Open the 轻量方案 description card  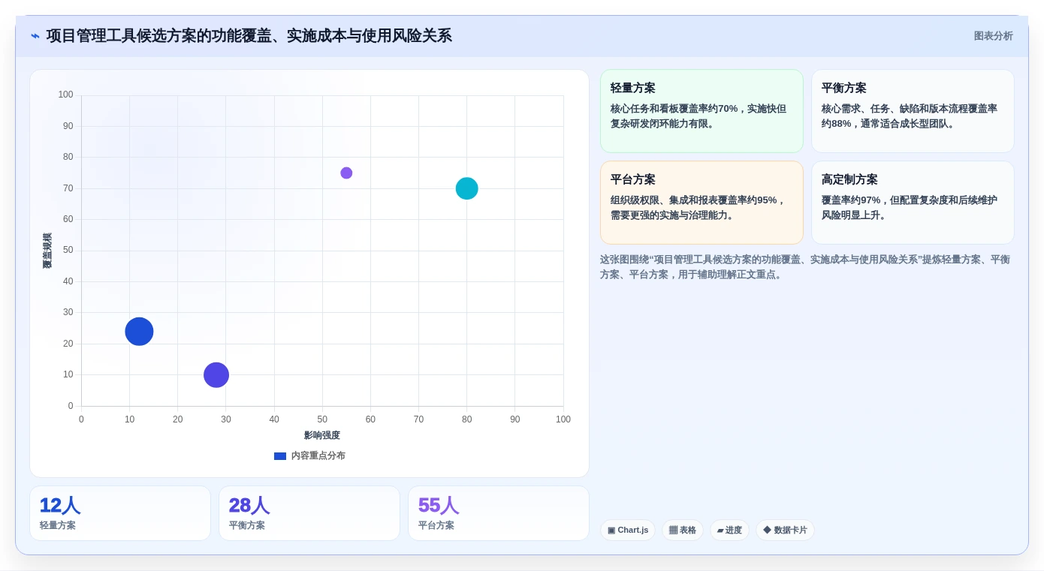pos(702,111)
